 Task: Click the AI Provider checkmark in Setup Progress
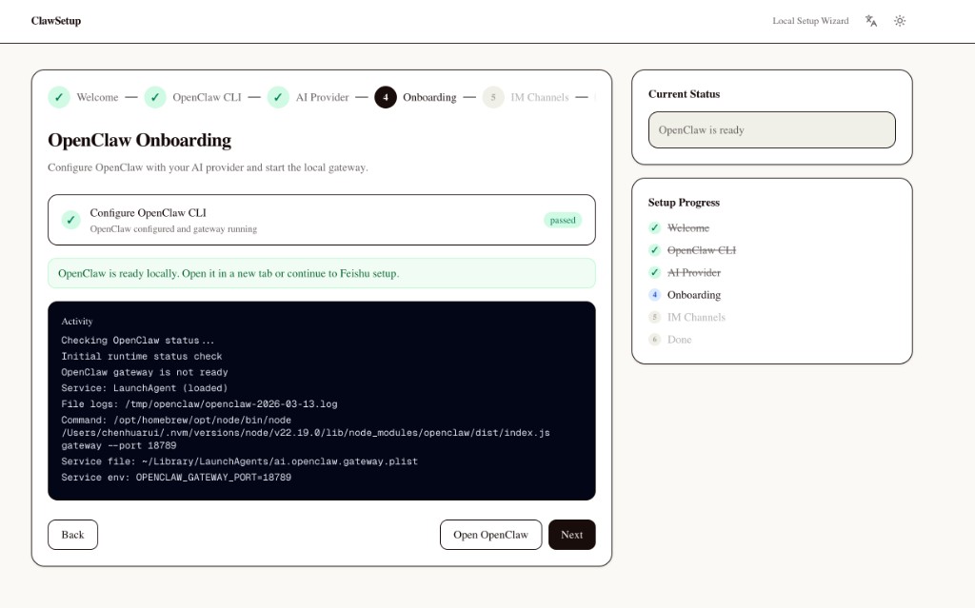[x=654, y=272]
